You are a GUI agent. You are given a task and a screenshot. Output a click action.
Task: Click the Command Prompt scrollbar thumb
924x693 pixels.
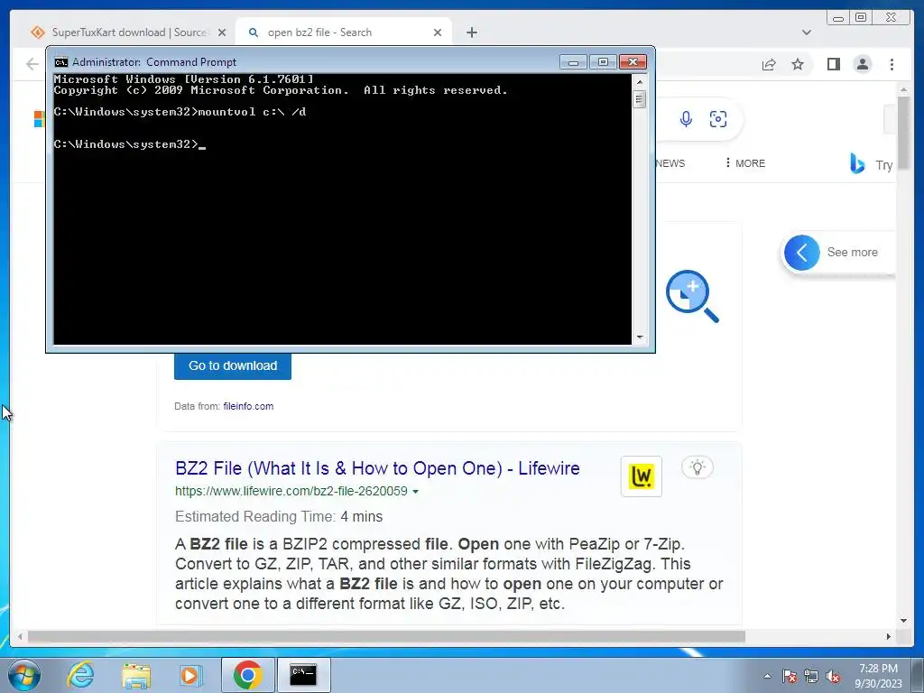coord(640,99)
